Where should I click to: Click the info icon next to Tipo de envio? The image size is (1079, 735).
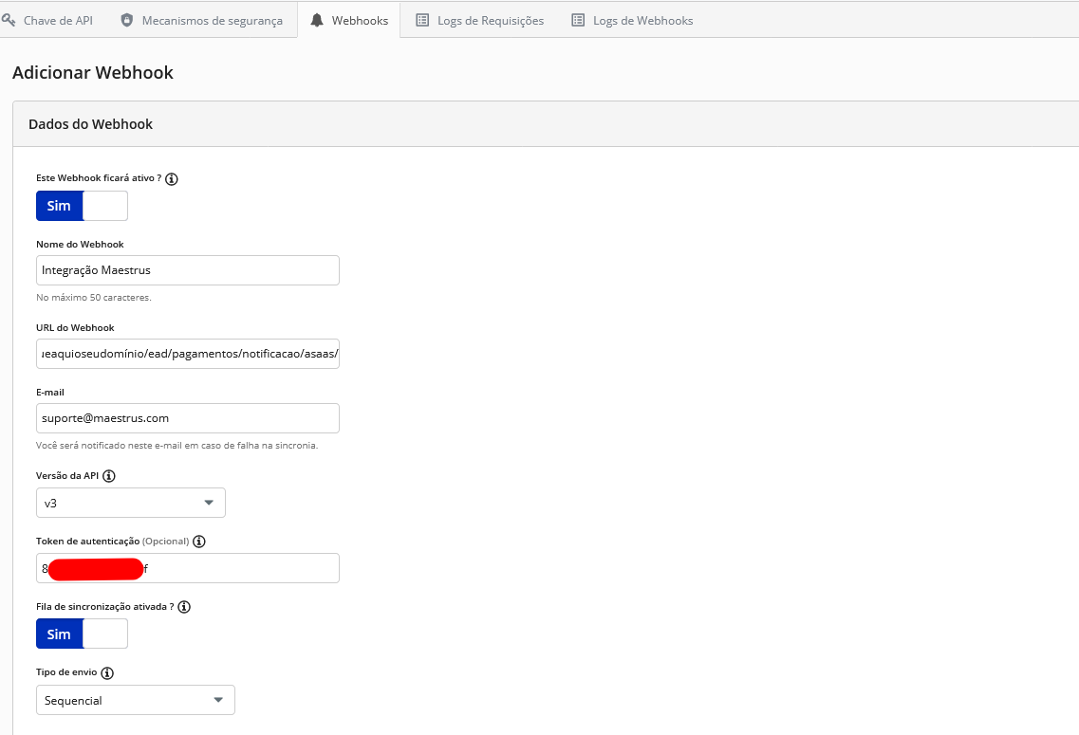tap(106, 672)
